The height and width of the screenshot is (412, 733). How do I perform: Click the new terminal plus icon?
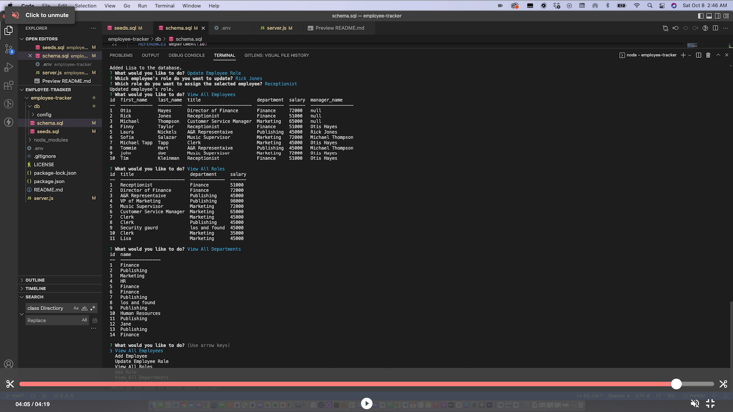[683, 55]
